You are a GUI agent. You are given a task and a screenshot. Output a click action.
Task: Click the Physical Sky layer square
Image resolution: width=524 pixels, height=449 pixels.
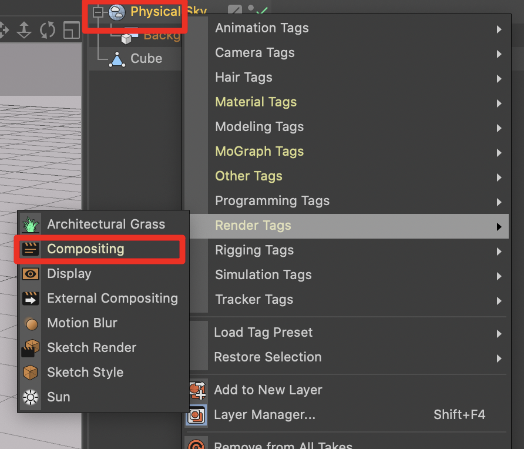235,9
